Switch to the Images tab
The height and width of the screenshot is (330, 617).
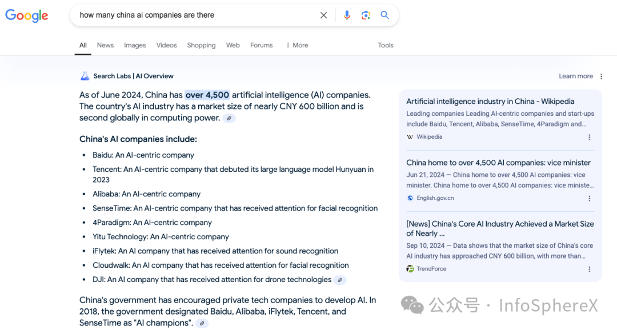coord(135,45)
